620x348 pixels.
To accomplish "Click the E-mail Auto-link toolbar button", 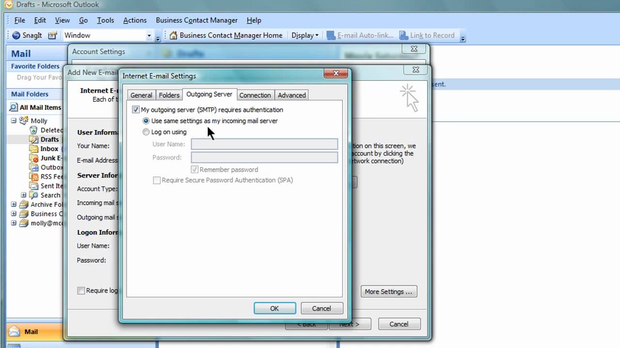I will click(x=359, y=35).
